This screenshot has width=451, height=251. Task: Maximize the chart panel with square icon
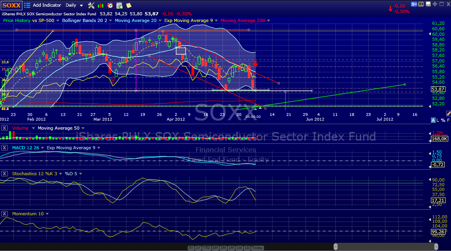(x=442, y=4)
